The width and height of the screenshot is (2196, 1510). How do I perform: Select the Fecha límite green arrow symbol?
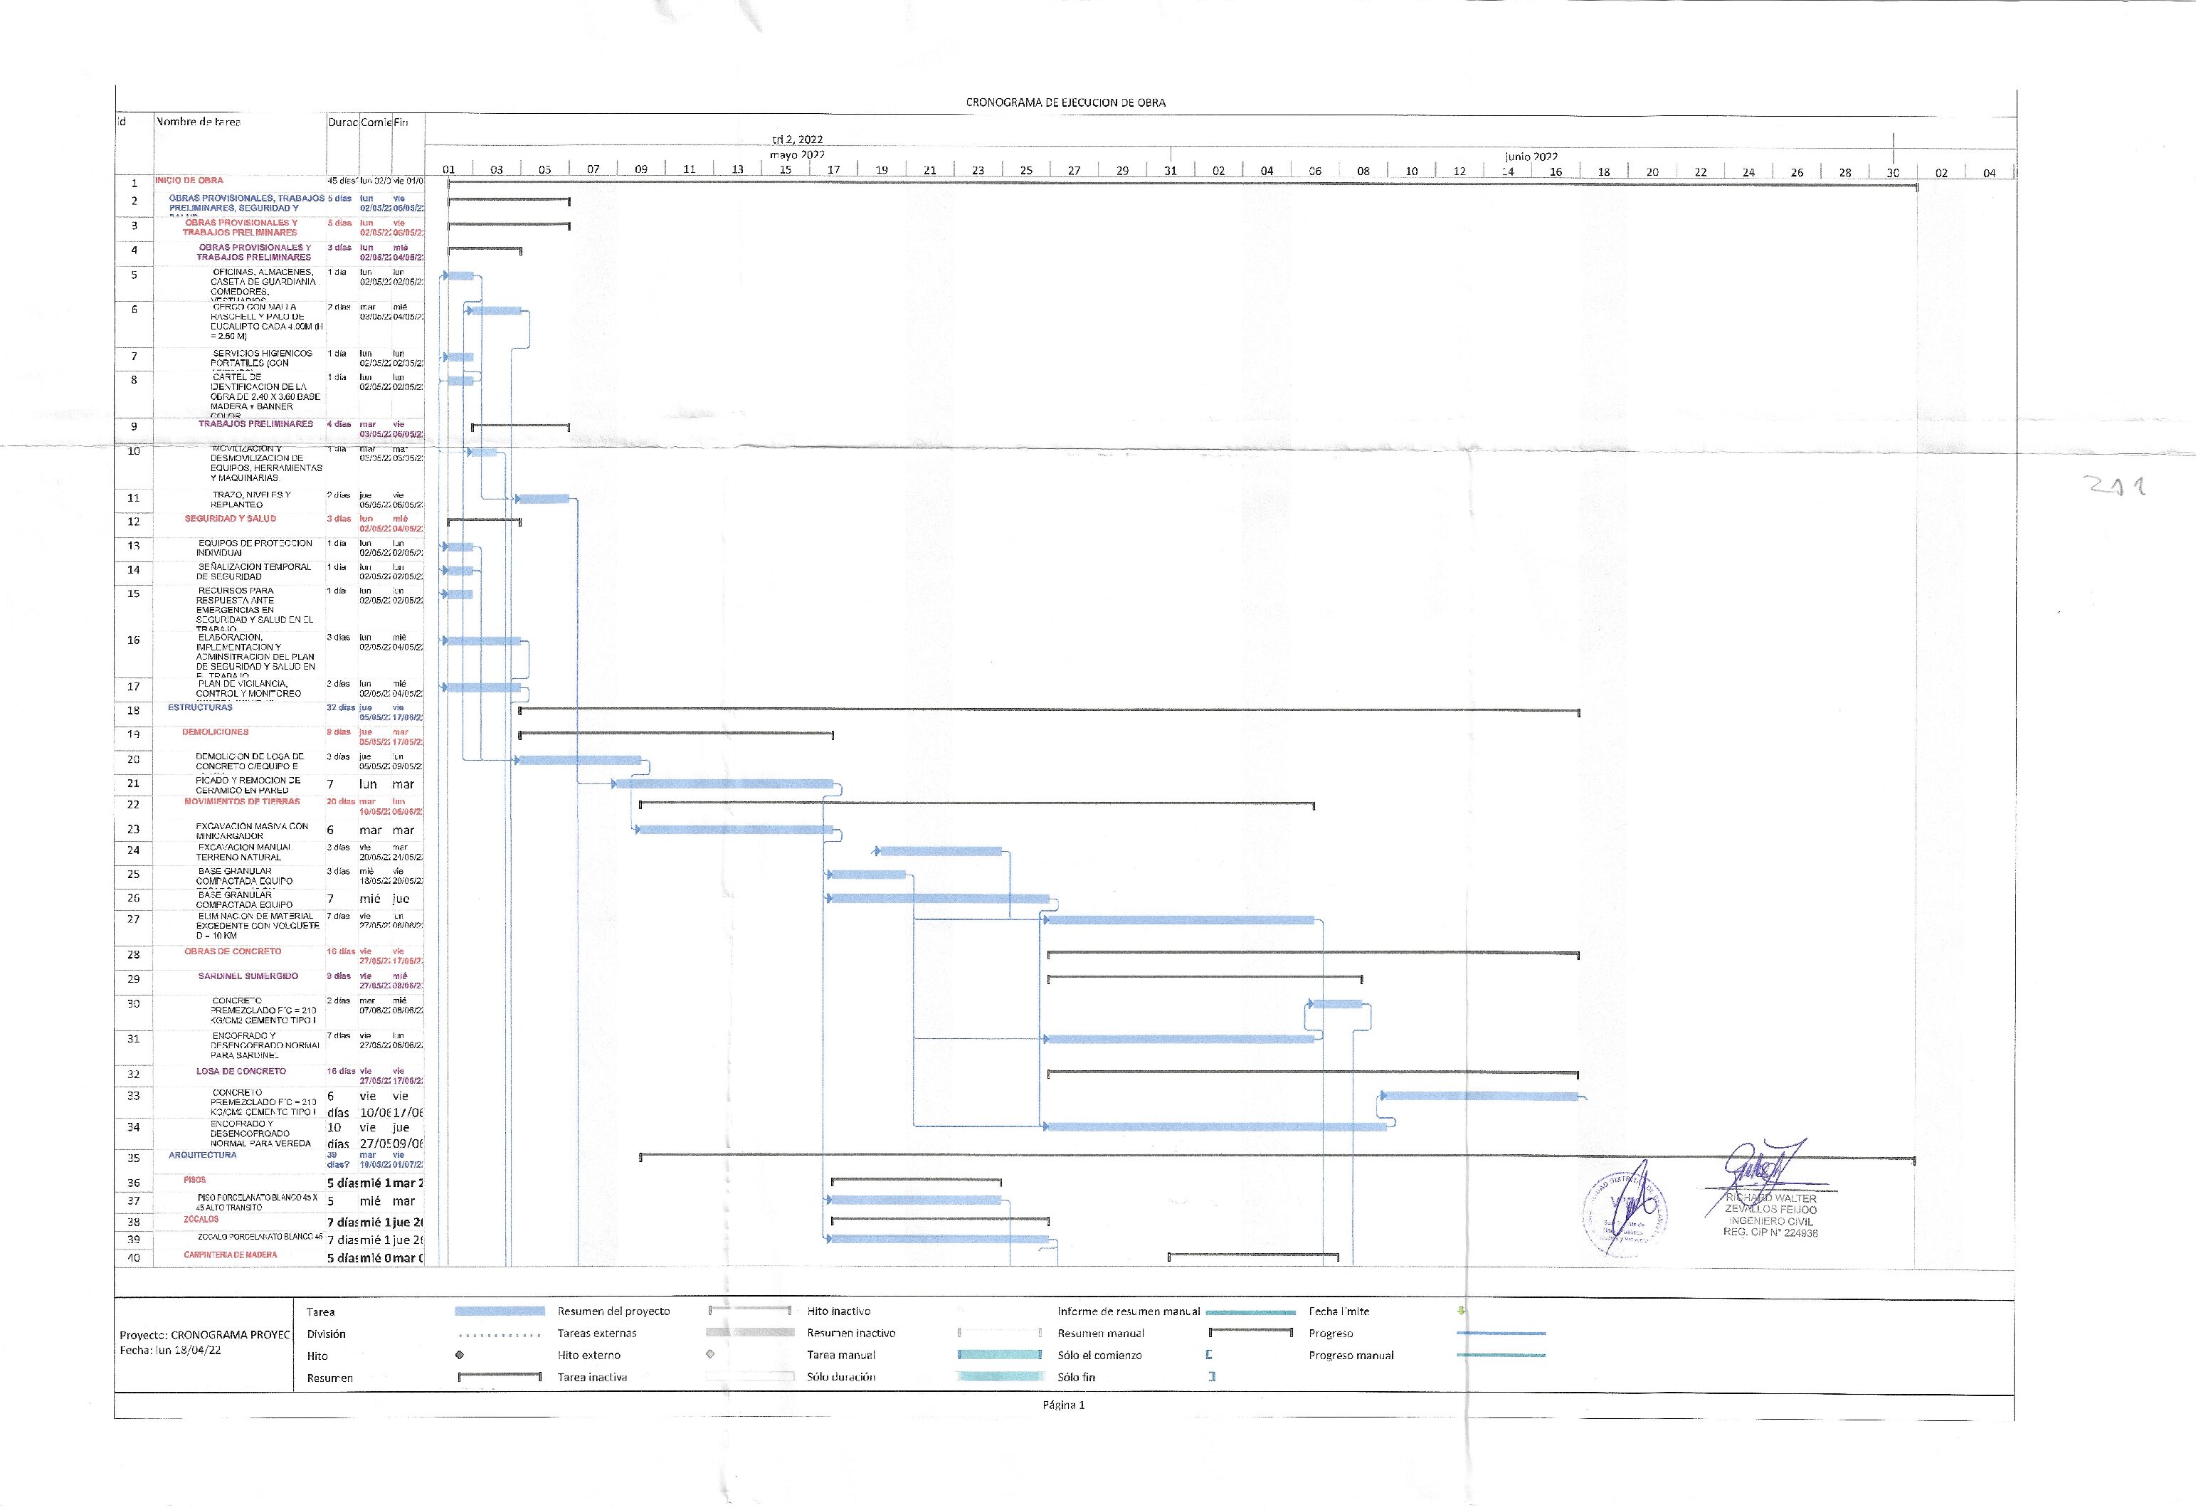click(x=1462, y=1310)
